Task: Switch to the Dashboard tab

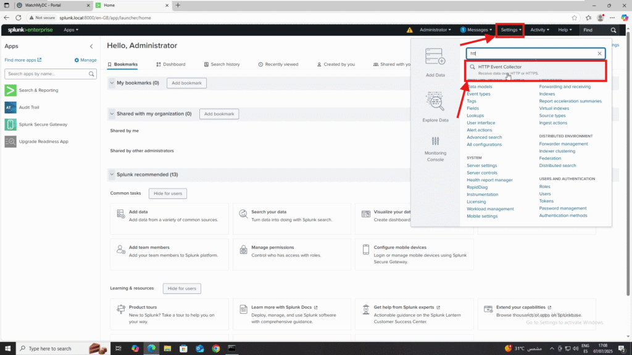Action: pos(171,64)
